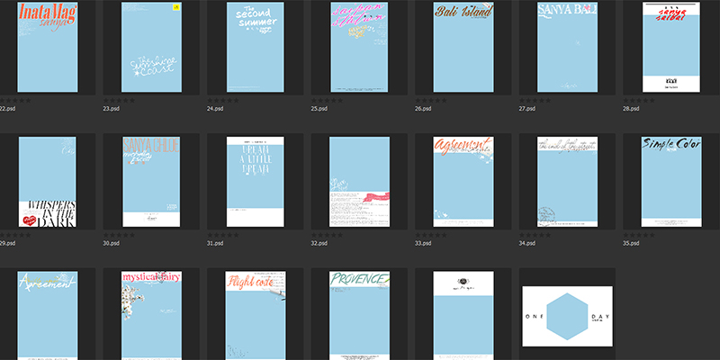Select the SANYA CHLOE template thumbnail

[x=151, y=182]
